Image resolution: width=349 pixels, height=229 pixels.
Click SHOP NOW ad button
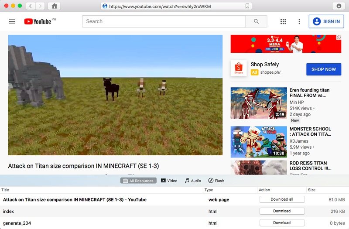point(324,69)
